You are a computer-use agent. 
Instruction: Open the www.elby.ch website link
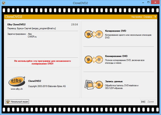click(x=17, y=88)
